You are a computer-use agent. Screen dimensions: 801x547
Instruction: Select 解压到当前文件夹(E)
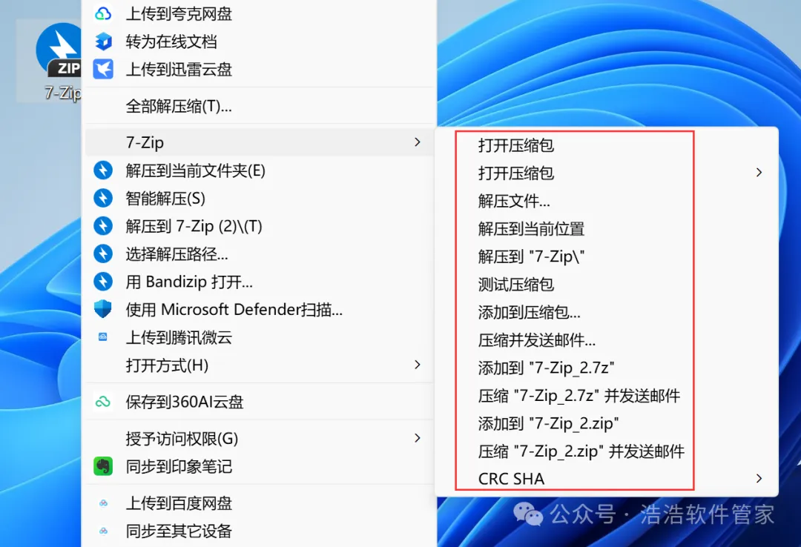point(260,170)
